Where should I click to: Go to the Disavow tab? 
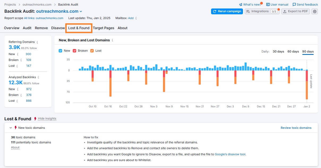58,28
